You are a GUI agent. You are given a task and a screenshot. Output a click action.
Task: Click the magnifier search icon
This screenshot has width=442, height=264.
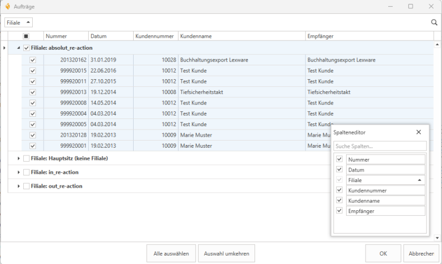434,23
